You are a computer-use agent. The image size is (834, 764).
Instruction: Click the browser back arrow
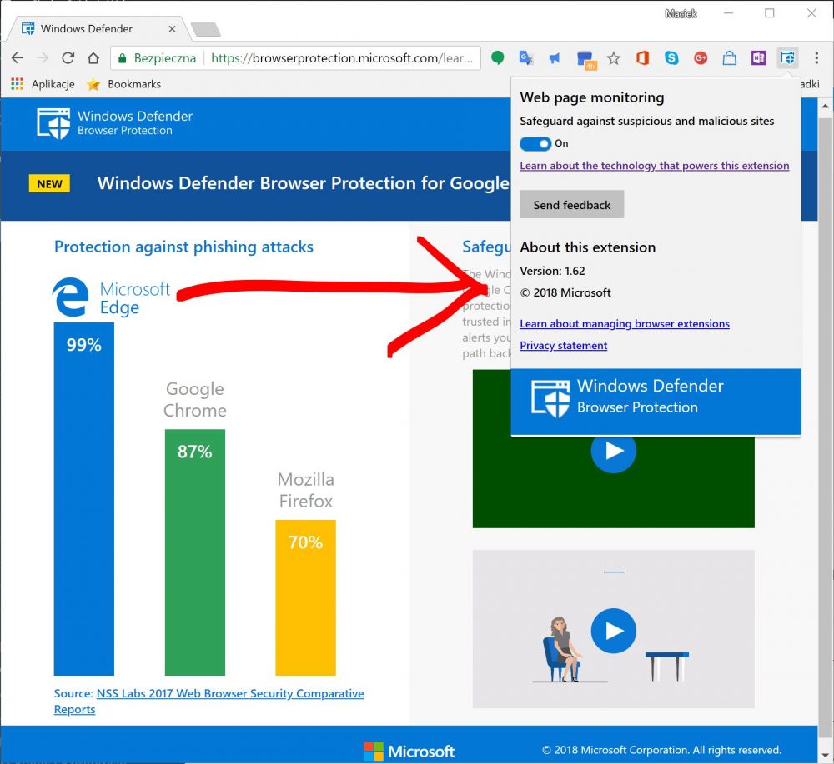[17, 58]
